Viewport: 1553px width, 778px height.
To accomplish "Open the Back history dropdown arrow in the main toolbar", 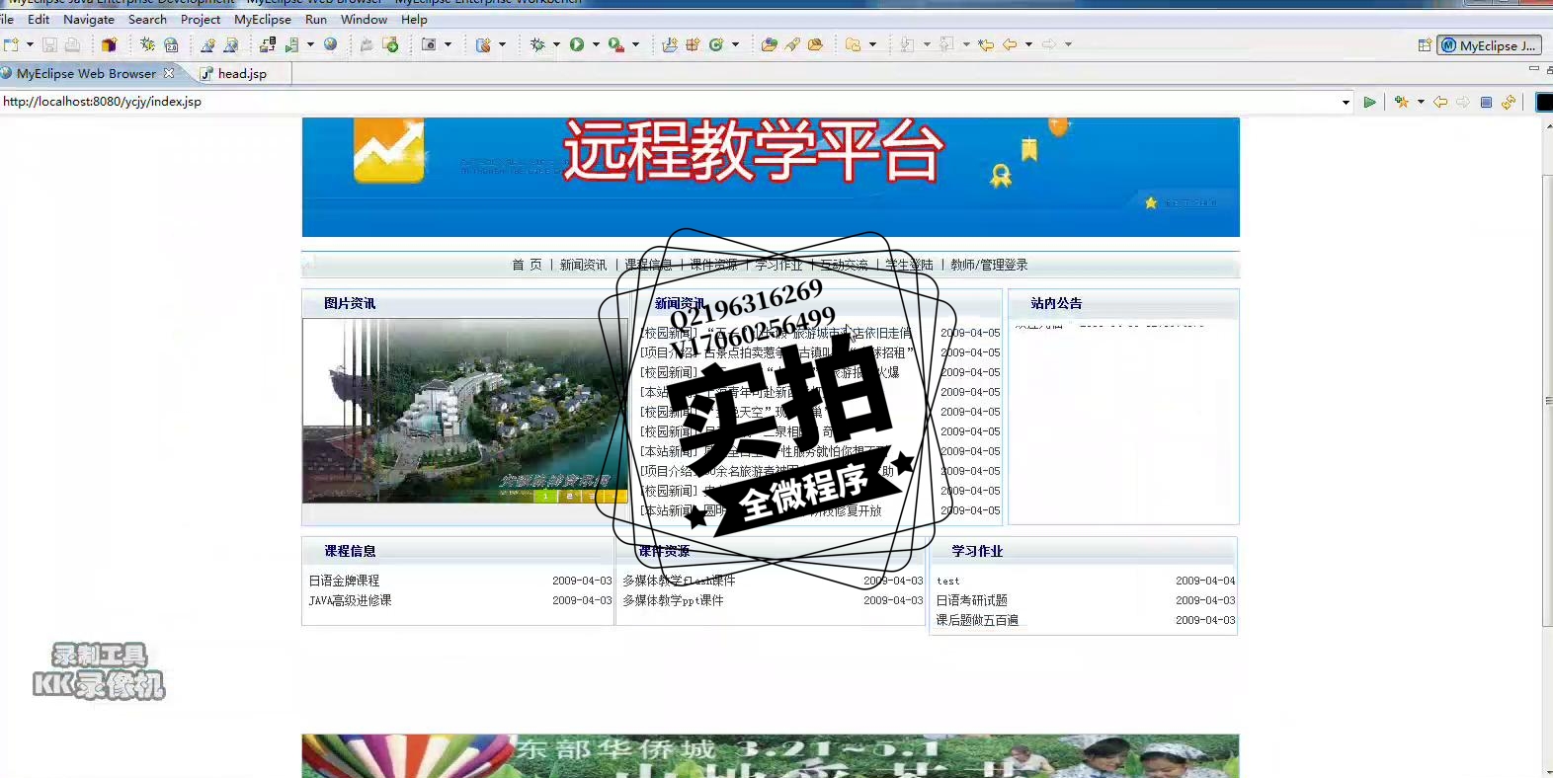I will pyautogui.click(x=1028, y=44).
